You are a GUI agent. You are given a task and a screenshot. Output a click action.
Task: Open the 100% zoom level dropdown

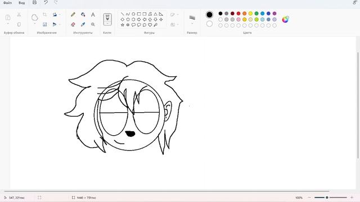(x=299, y=198)
